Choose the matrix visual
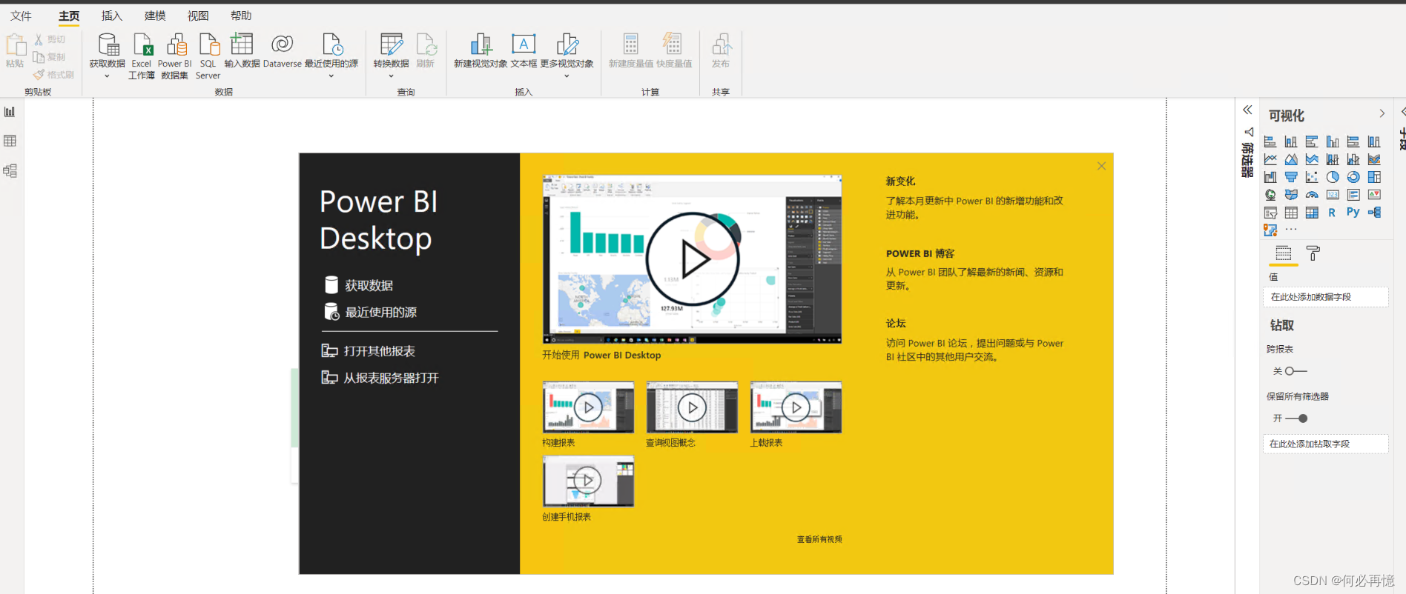Screen dimensions: 1406x594 [1312, 213]
